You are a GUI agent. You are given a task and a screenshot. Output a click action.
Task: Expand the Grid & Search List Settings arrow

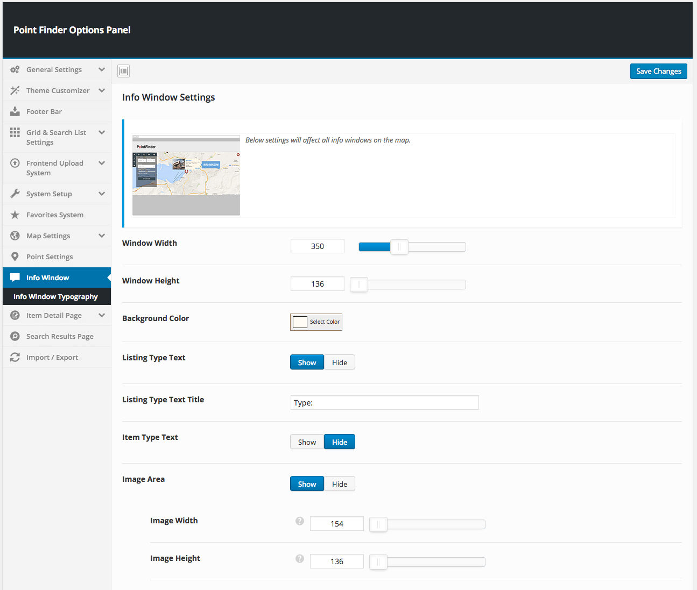coord(102,132)
